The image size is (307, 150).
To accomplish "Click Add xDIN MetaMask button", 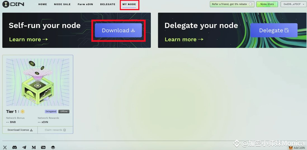I will (297, 148).
